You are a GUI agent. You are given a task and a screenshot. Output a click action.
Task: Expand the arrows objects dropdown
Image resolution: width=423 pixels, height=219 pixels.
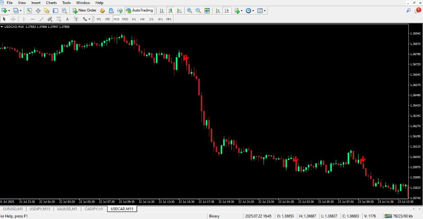(89, 19)
